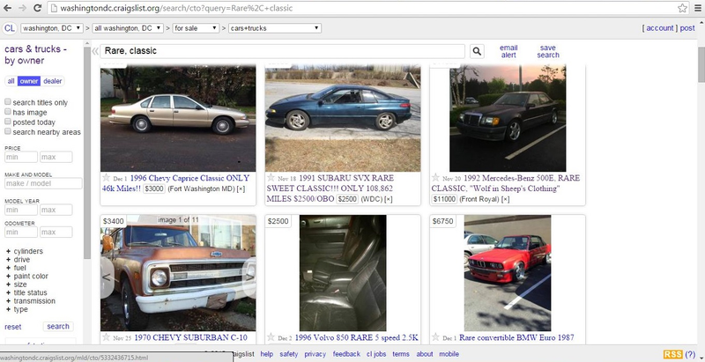Click the email alert link
The image size is (705, 362).
pos(508,51)
